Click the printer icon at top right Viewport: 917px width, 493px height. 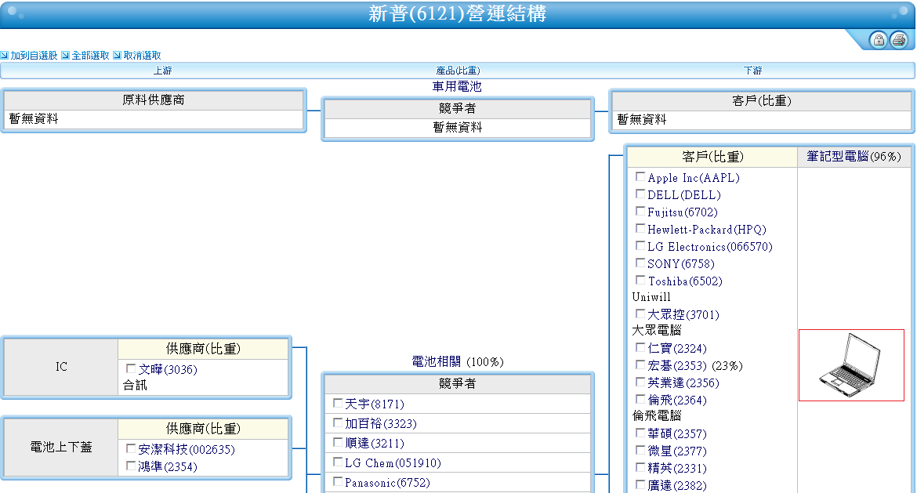click(899, 40)
